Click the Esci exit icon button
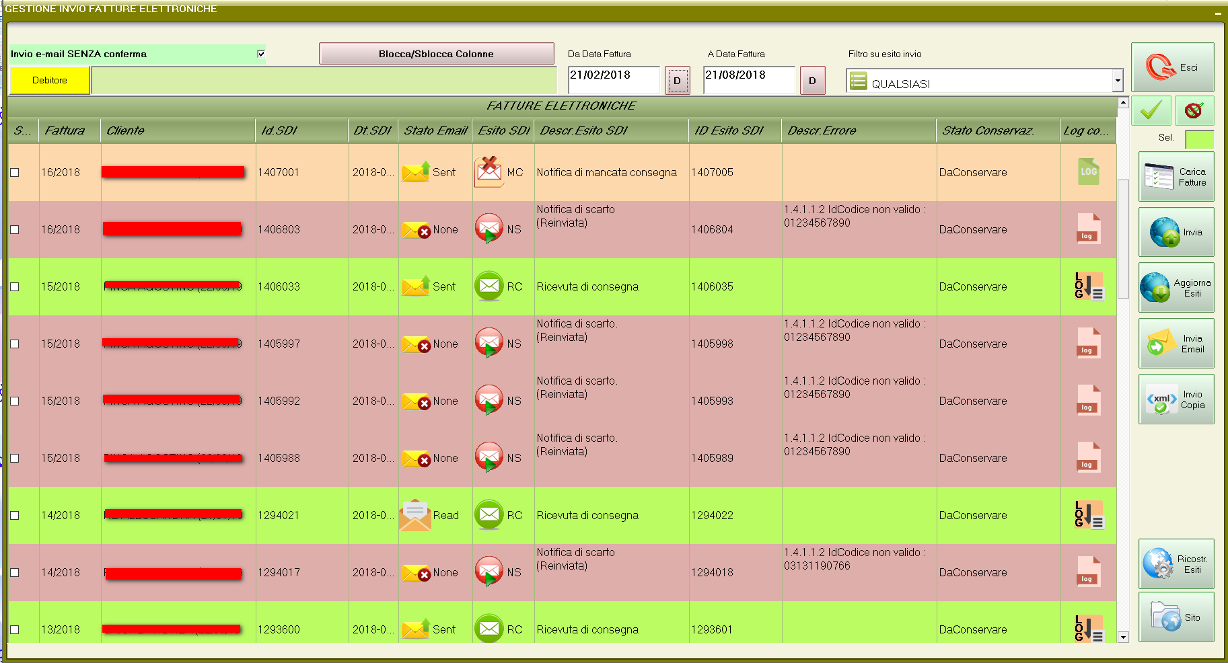Viewport: 1228px width, 663px height. click(x=1172, y=67)
